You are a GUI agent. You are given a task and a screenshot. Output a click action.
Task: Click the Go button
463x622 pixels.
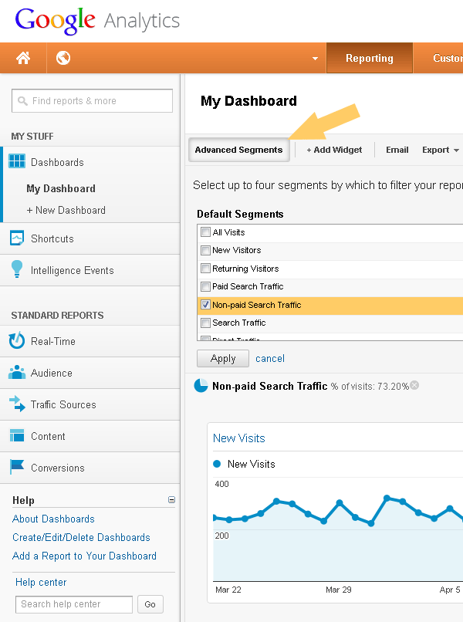pyautogui.click(x=150, y=604)
